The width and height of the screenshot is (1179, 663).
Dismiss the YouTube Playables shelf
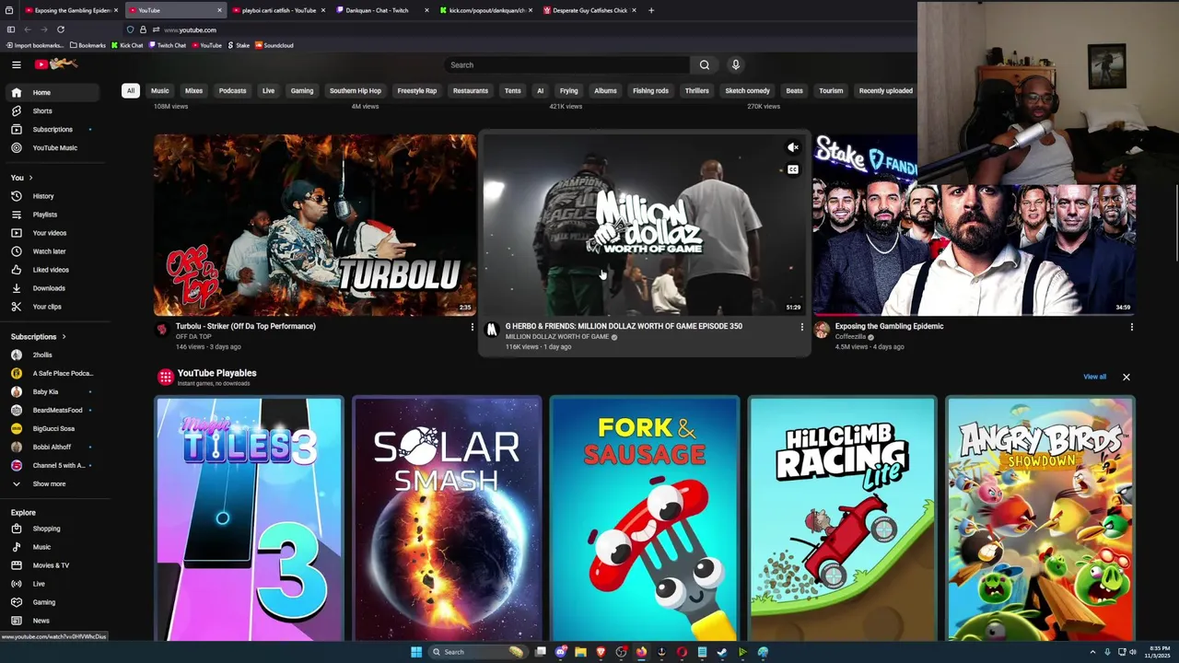(x=1126, y=377)
